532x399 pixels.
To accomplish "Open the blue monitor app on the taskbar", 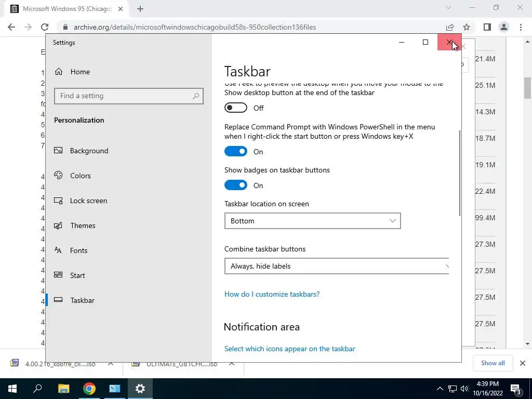I will [x=115, y=389].
